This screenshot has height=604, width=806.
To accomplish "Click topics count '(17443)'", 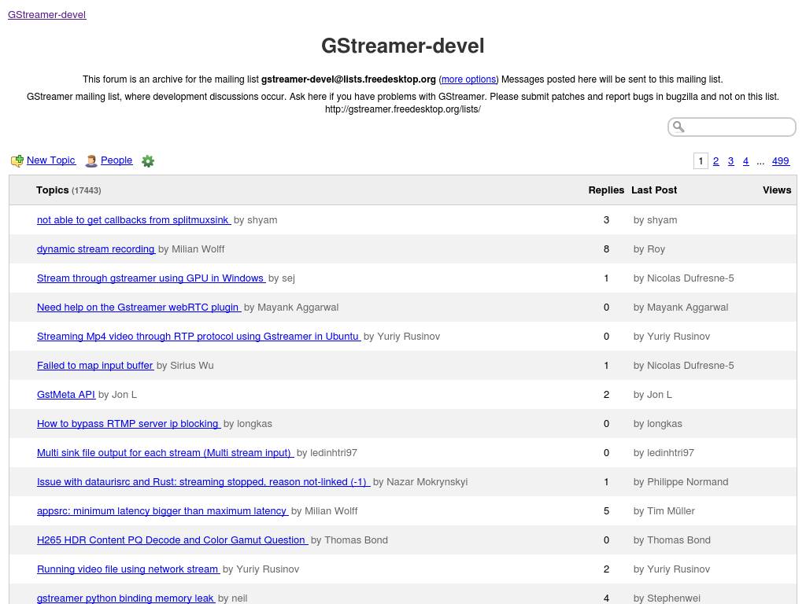I will pyautogui.click(x=87, y=190).
